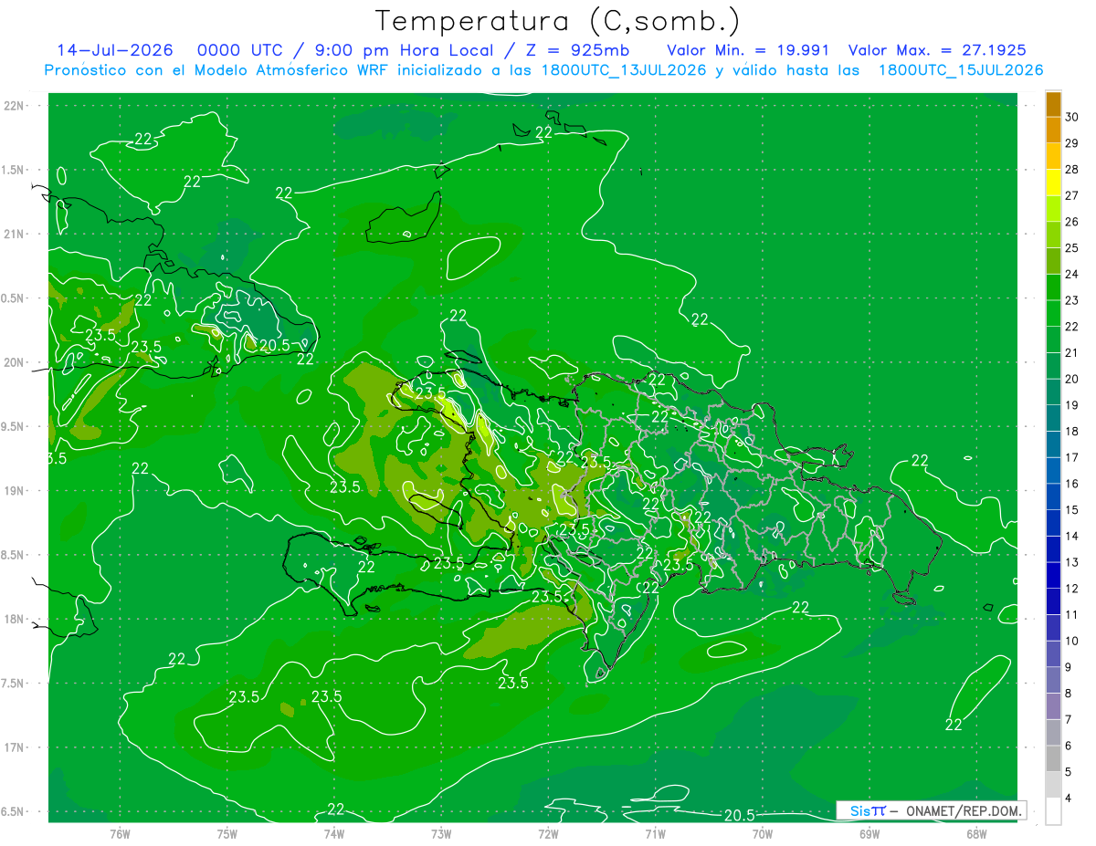1096x846 pixels.
Task: Click color scale label "19"
Action: (x=1072, y=405)
